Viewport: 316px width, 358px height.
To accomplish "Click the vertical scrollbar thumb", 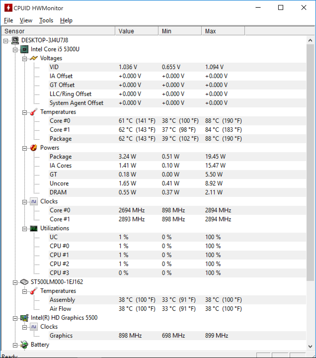I will pos(310,162).
